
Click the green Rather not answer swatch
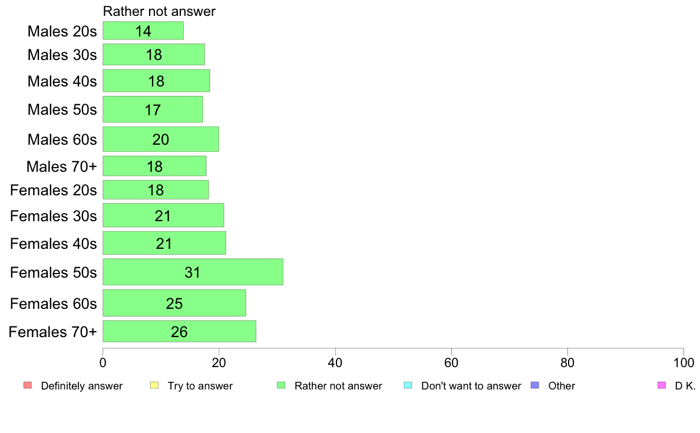pos(281,385)
